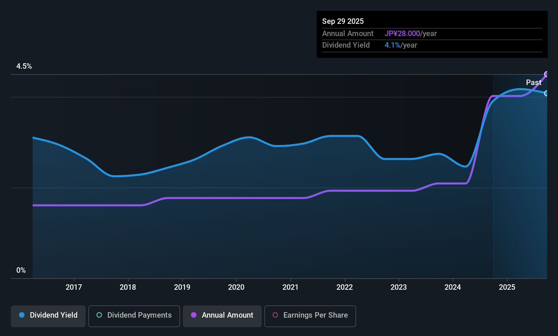This screenshot has width=558, height=336.
Task: Toggle the Dividend Yield legend button
Action: click(48, 316)
